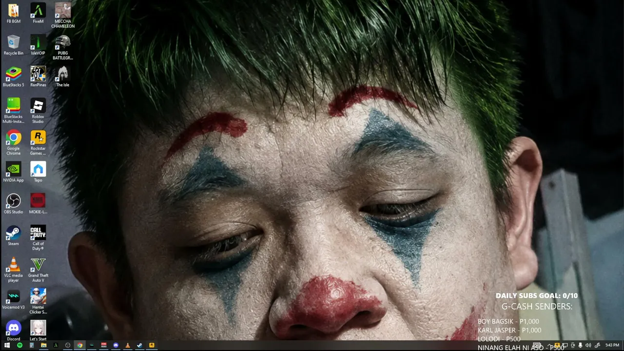Image resolution: width=624 pixels, height=351 pixels.
Task: Select the Steam desktop shortcut
Action: tap(13, 235)
